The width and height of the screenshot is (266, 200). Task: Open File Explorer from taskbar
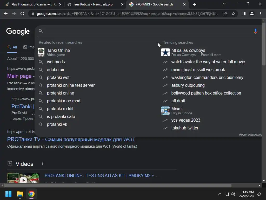click(20, 194)
